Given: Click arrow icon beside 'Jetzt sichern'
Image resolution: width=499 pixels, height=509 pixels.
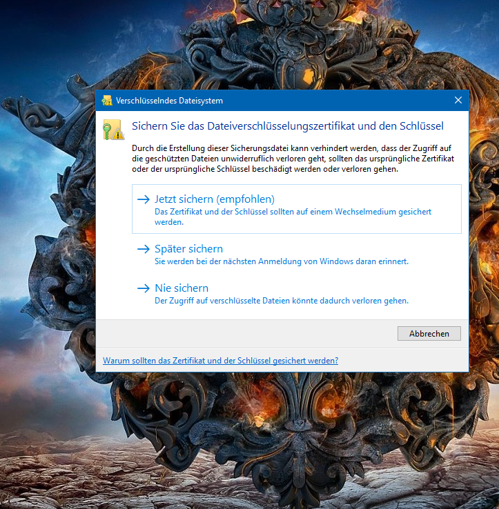Looking at the screenshot, I should (x=144, y=199).
